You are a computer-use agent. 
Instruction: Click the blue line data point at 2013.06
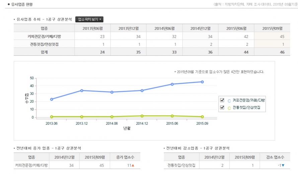(52, 99)
